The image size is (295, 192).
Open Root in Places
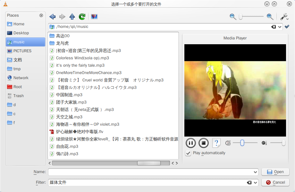click(x=25, y=87)
